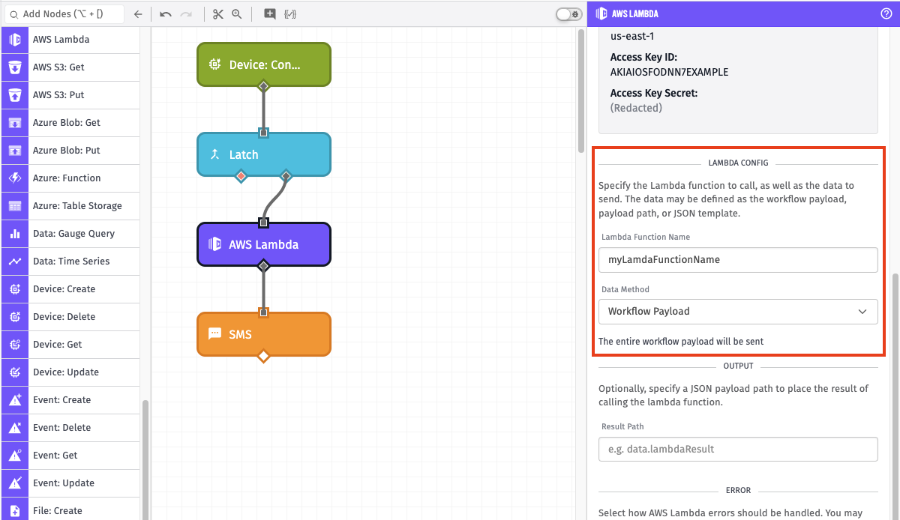Open the Data Method Workflow Payload dropdown

tap(738, 311)
